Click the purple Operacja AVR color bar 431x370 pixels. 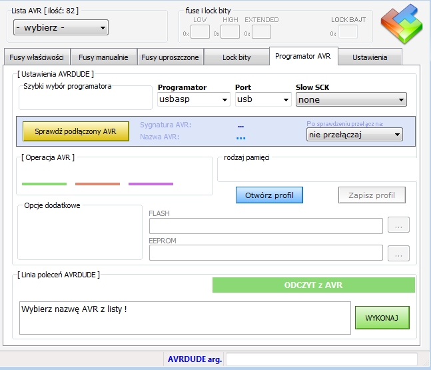[x=151, y=184]
